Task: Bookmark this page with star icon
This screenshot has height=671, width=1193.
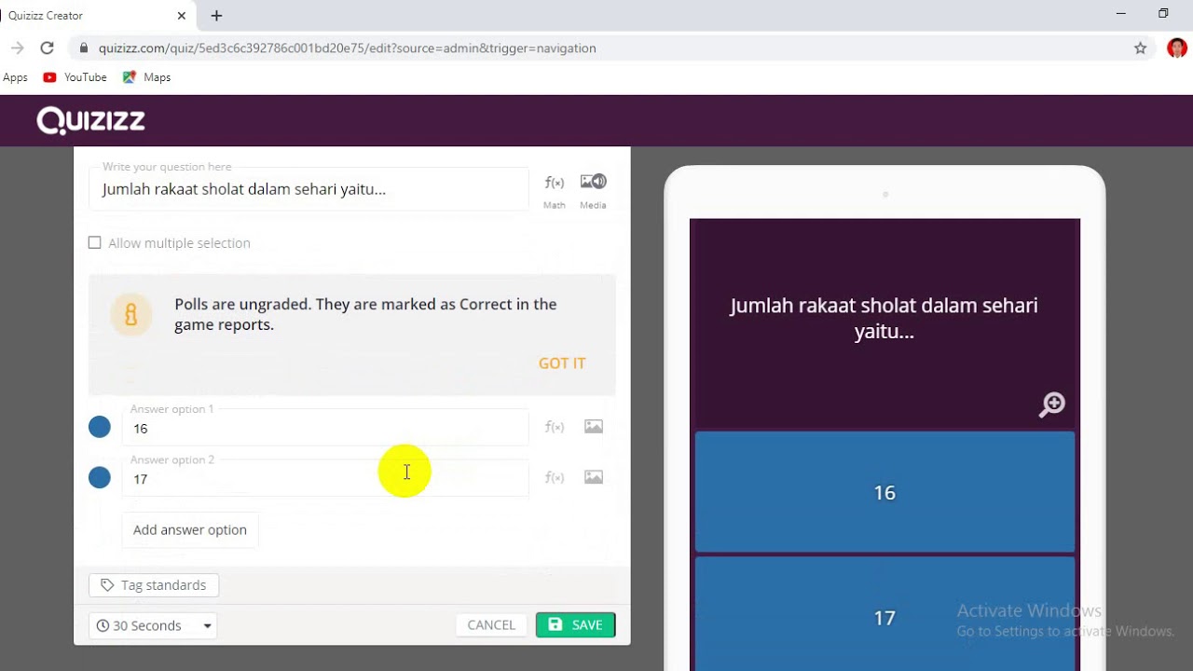Action: (x=1140, y=48)
